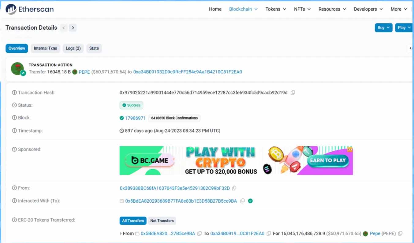
Task: Switch to the Logs (2) tab
Action: [73, 48]
